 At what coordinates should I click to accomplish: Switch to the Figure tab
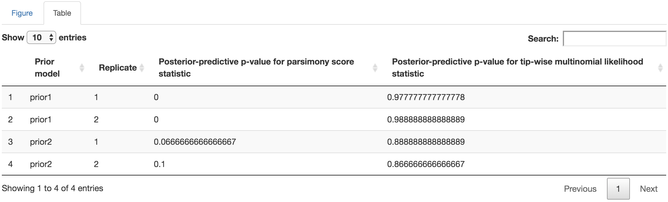coord(22,13)
